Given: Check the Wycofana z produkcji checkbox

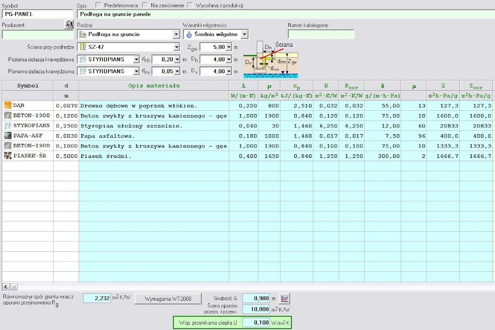Looking at the screenshot, I should 190,5.
